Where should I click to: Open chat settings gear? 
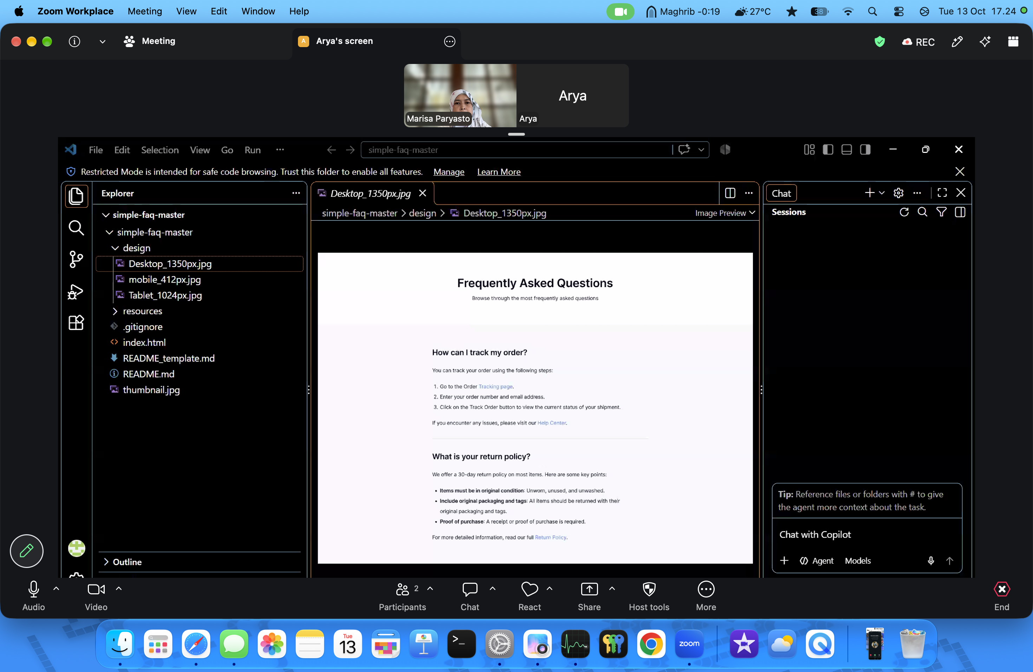click(898, 193)
